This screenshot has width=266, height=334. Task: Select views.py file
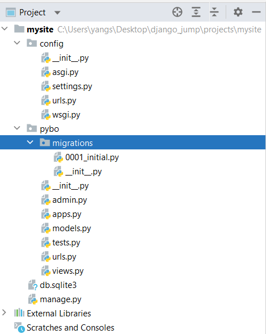[68, 271]
